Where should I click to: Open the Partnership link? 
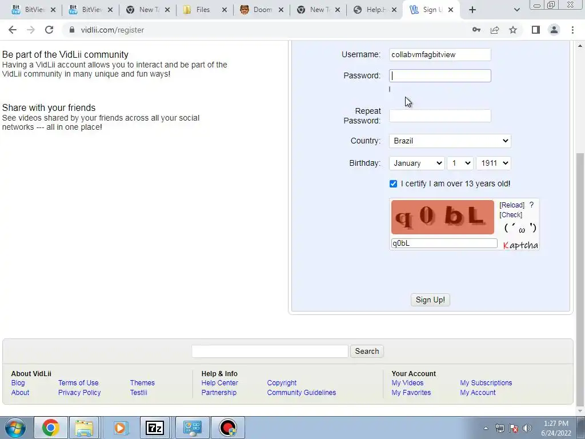pyautogui.click(x=219, y=392)
